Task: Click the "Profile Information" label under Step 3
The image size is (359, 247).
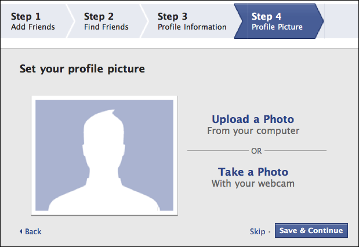Action: [x=192, y=27]
